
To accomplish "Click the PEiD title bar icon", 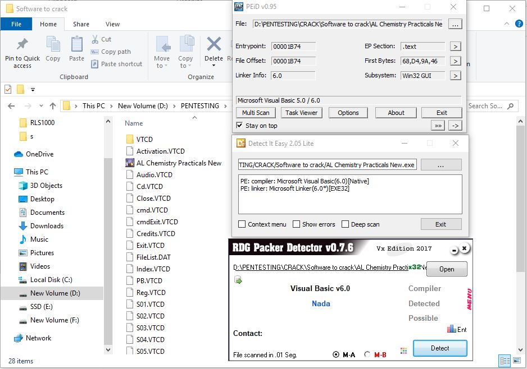I will tap(239, 7).
